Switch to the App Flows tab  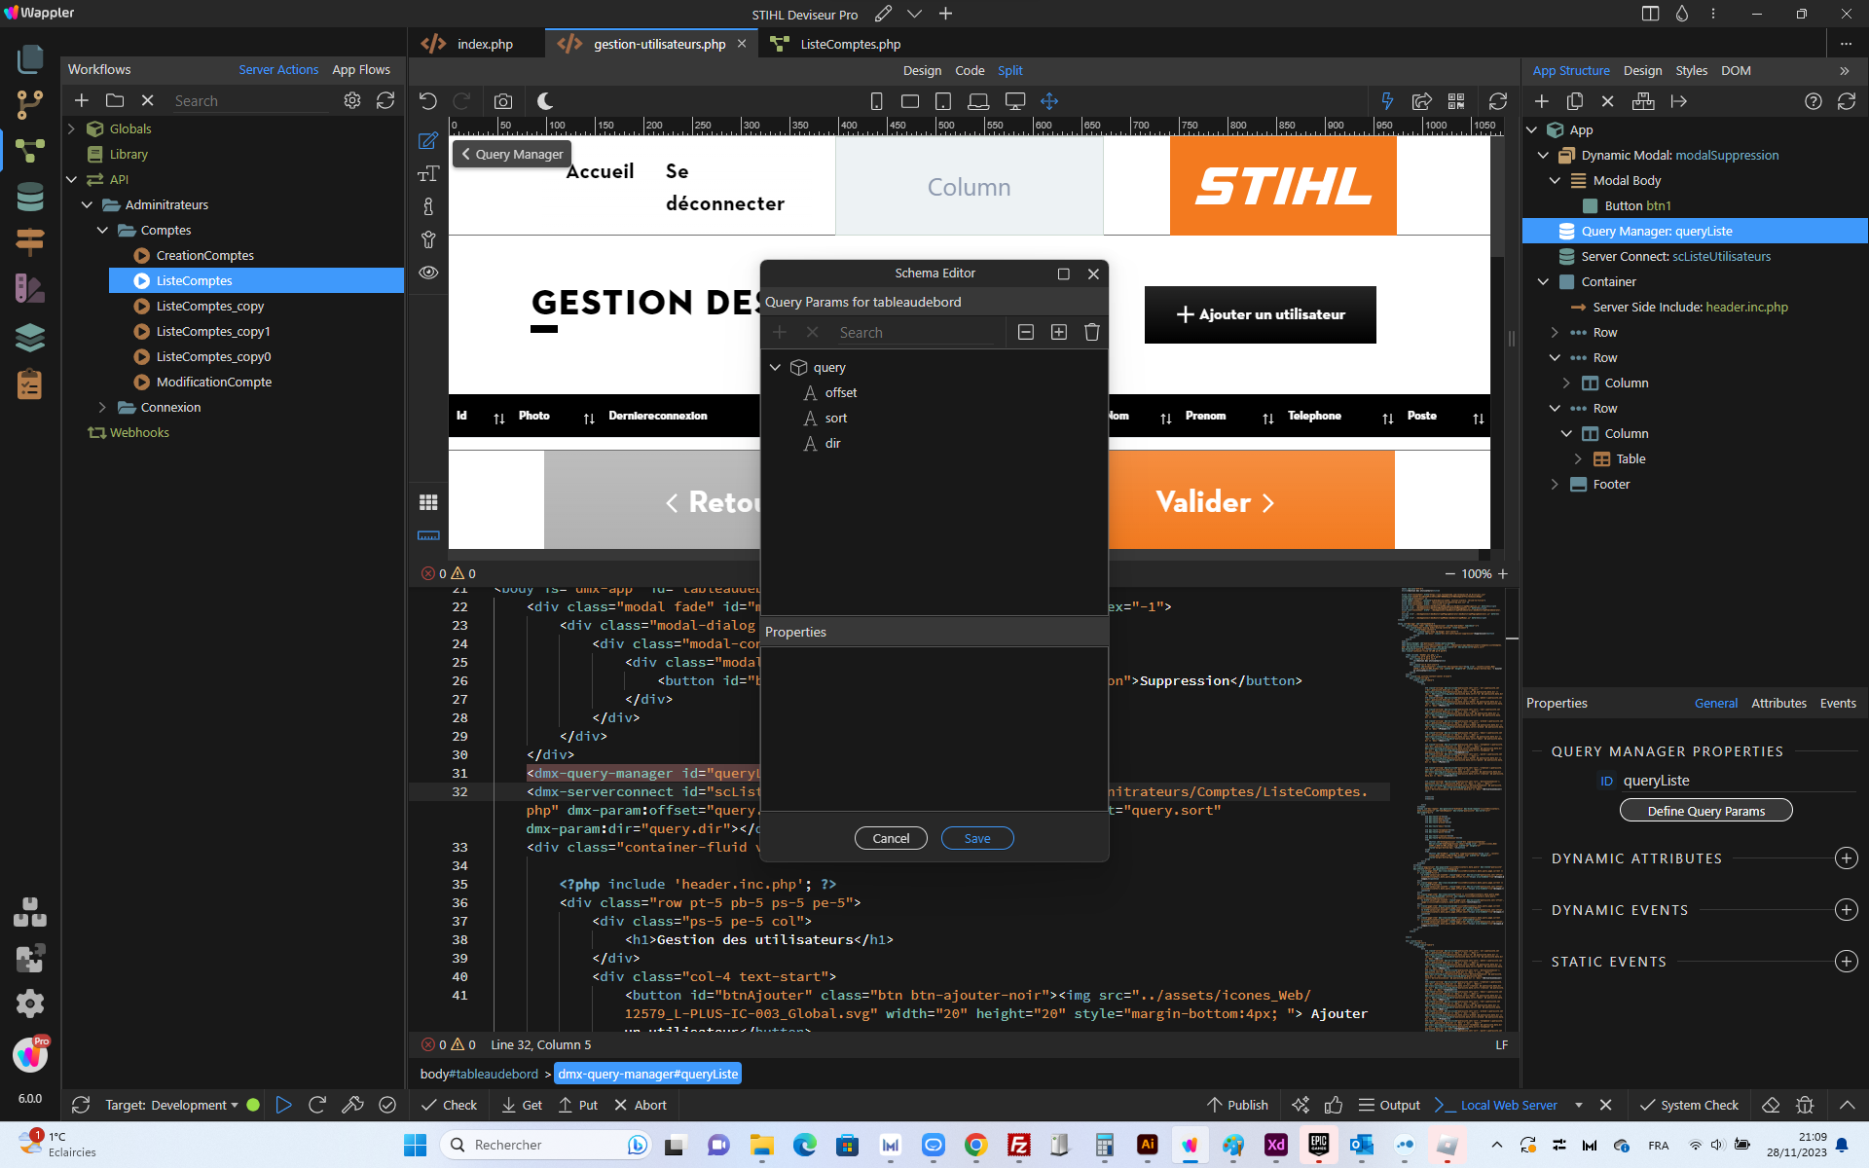[361, 69]
